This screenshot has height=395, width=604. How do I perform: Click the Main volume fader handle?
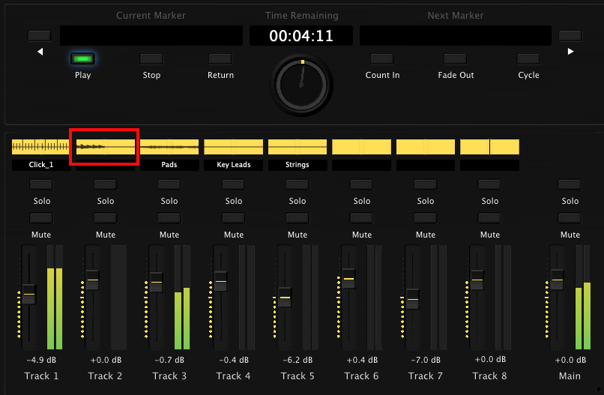click(557, 280)
